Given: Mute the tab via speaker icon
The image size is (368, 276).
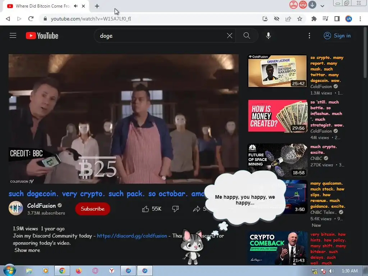Looking at the screenshot, I should click(75, 6).
